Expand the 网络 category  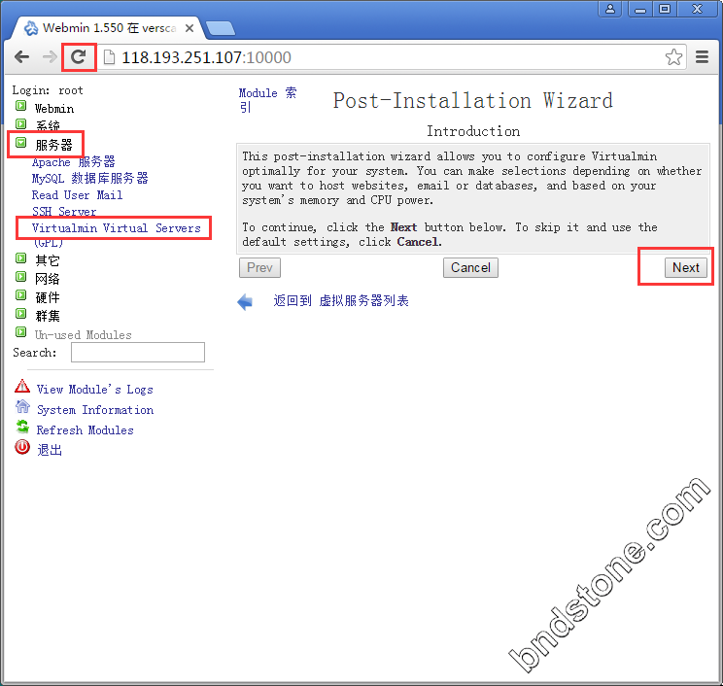pos(20,277)
